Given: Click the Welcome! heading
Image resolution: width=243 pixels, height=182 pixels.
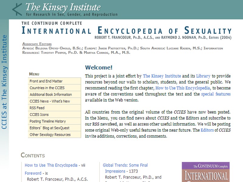Looking at the screenshot, I should (99, 67).
